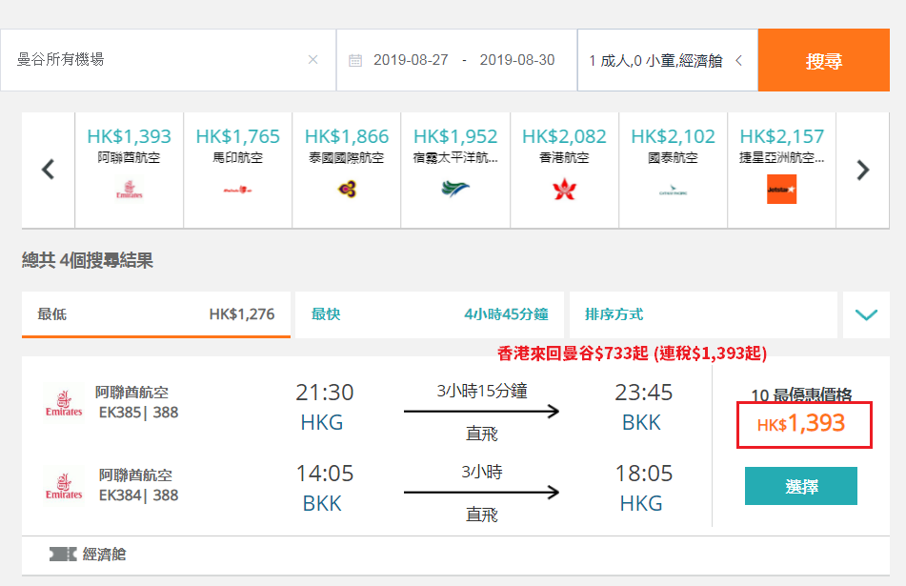Click the orange 搜尋 search button
906x586 pixels.
(x=823, y=60)
